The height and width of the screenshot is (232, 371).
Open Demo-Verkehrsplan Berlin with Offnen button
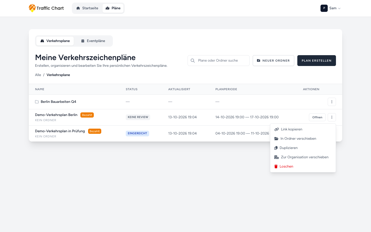pyautogui.click(x=317, y=117)
